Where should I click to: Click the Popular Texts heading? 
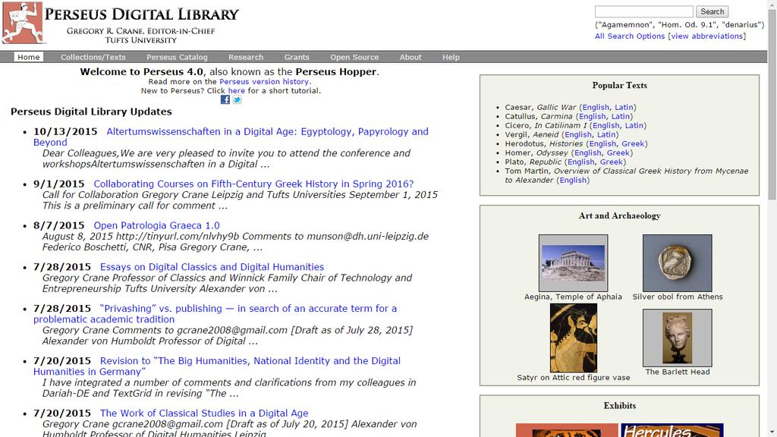pyautogui.click(x=619, y=85)
